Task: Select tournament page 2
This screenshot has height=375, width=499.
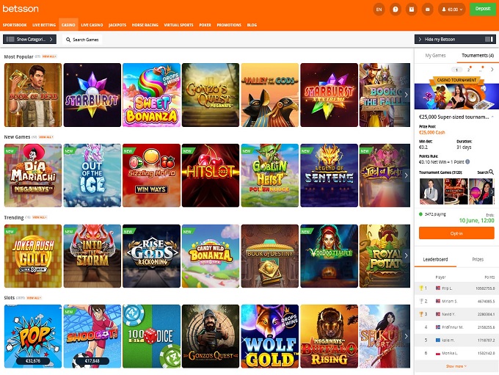Action: (x=470, y=70)
